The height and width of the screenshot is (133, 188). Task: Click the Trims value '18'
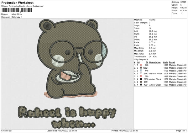(x=150, y=28)
